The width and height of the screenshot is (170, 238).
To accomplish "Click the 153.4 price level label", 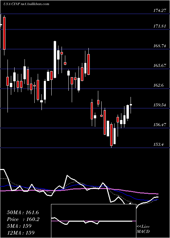I will (158, 144).
